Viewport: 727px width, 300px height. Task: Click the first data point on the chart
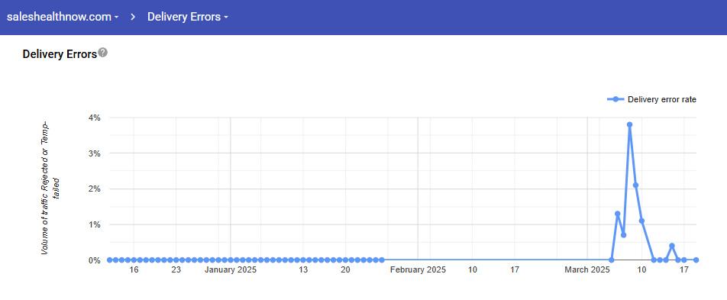(x=109, y=260)
